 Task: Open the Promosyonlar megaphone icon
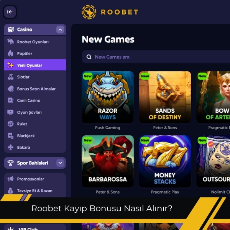coord(10,179)
